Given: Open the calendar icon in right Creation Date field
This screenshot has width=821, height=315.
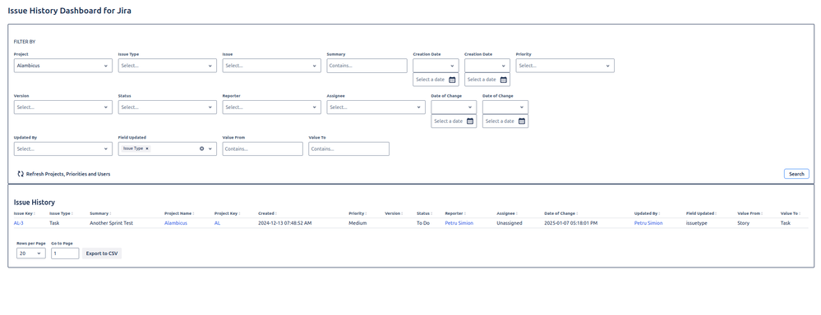Looking at the screenshot, I should pyautogui.click(x=504, y=80).
